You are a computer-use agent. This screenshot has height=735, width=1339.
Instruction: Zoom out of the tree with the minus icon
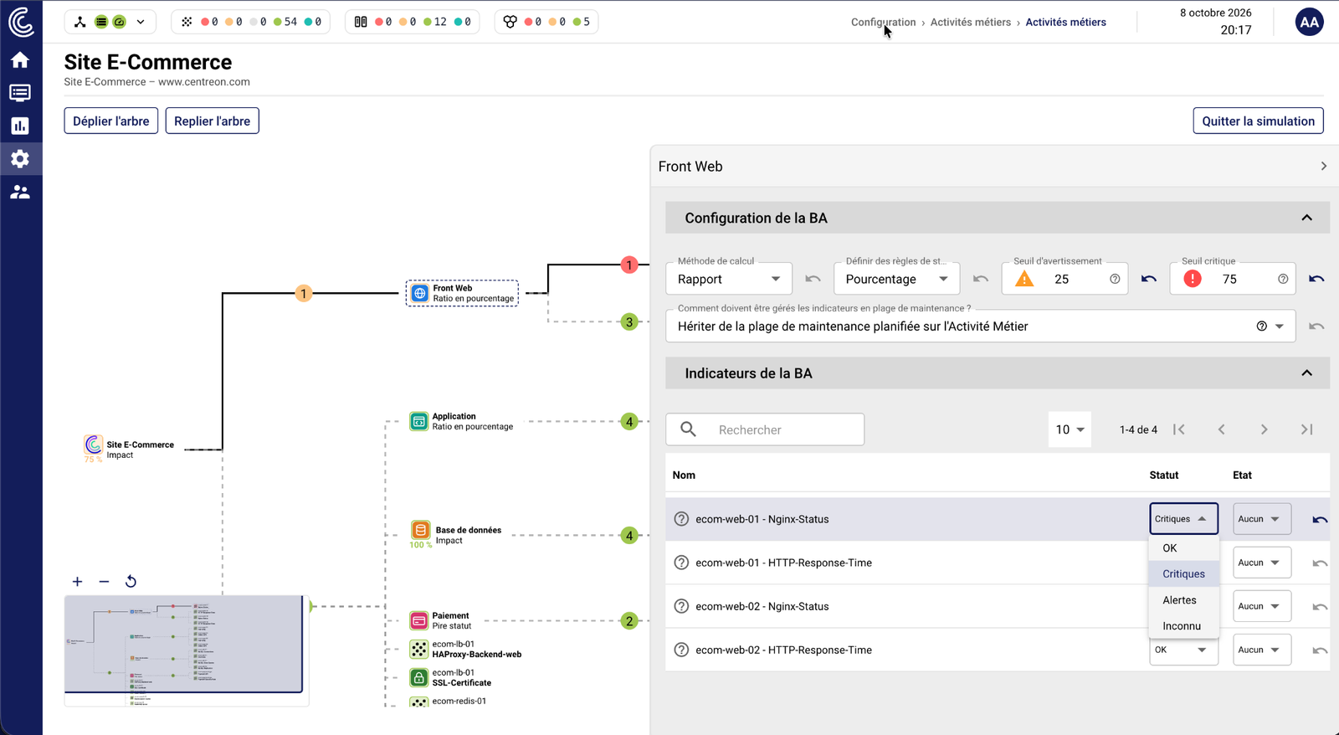coord(104,581)
